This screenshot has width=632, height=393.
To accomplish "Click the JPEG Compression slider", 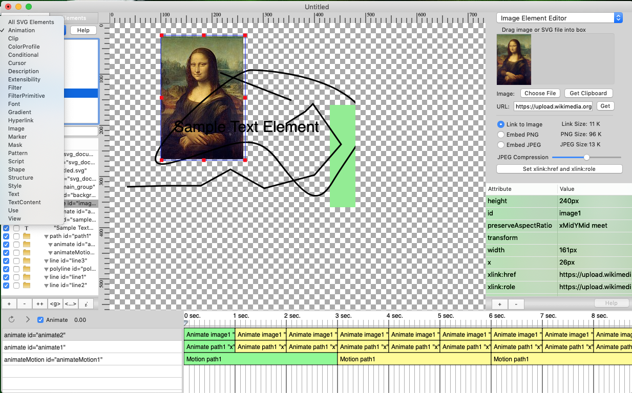I will (x=586, y=157).
